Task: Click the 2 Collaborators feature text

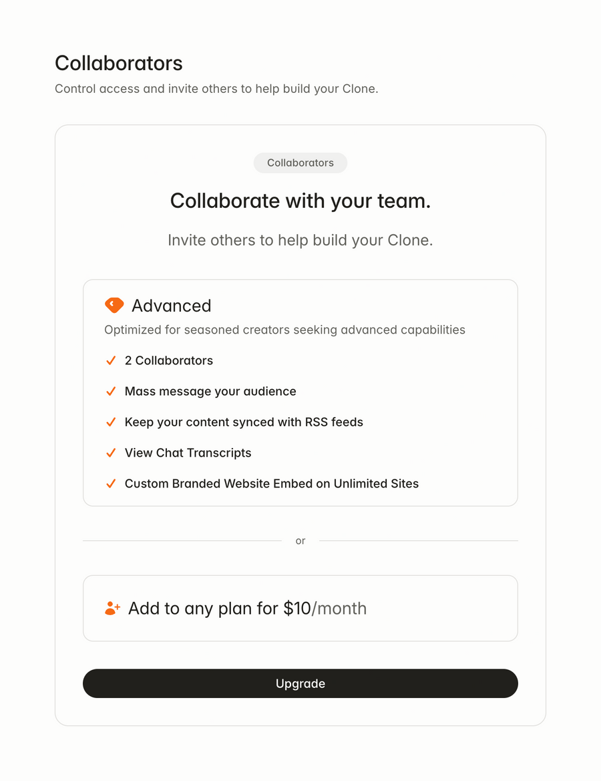Action: tap(168, 360)
